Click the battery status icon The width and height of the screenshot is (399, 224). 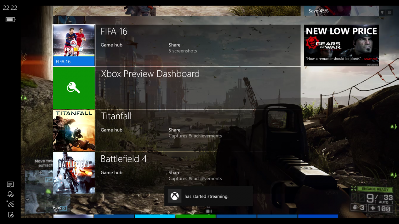(x=10, y=20)
